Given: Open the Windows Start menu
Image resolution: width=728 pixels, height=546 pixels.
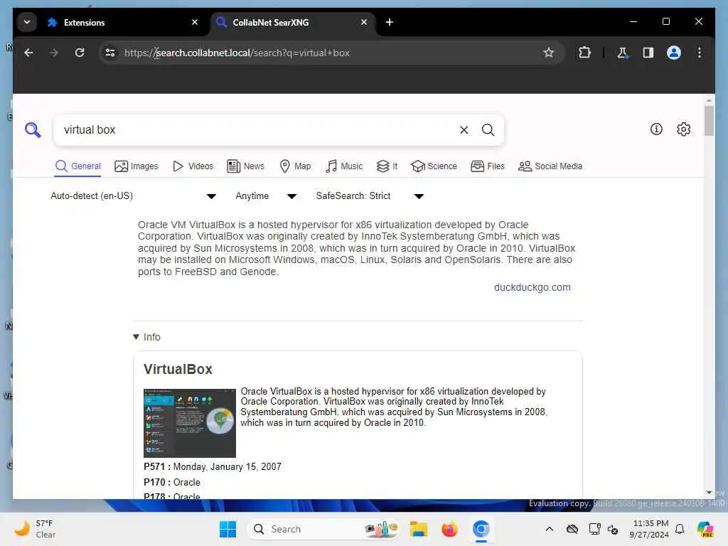Looking at the screenshot, I should [227, 529].
